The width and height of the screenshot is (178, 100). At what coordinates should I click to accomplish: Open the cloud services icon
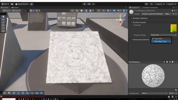[12, 4]
